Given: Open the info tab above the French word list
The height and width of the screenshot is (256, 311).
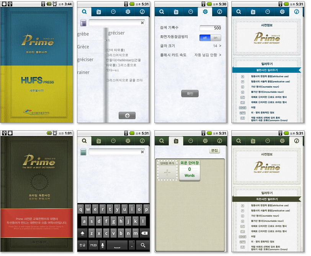Looking at the screenshot, I should pos(142,12).
